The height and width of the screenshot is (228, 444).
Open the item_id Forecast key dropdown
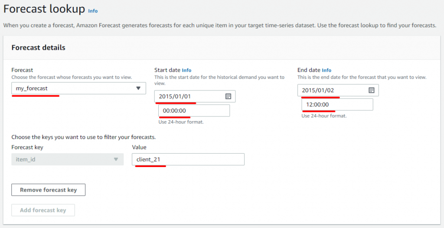click(x=67, y=159)
